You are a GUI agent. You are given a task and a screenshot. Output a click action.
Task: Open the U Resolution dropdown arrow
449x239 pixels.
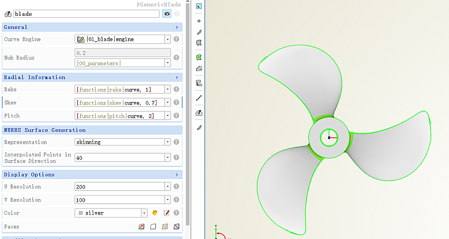168,187
